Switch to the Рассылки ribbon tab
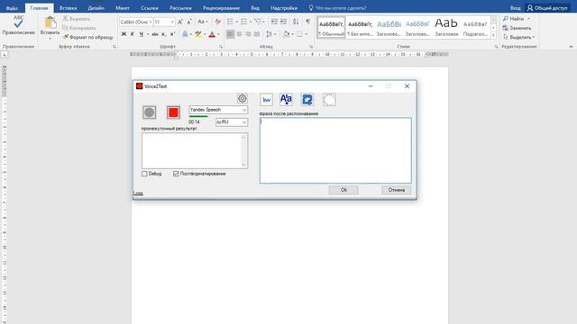Viewport: 577px width, 324px height. (180, 8)
